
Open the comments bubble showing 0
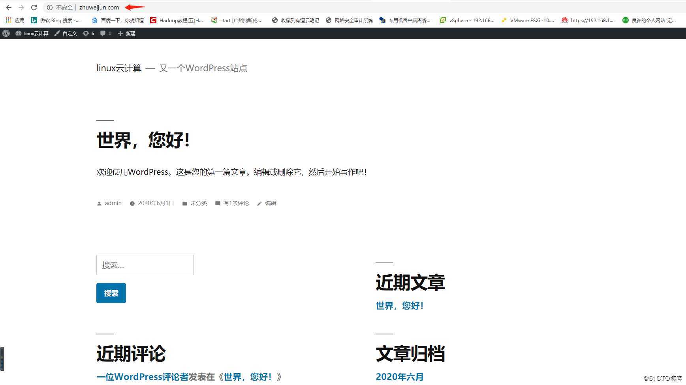[x=105, y=33]
